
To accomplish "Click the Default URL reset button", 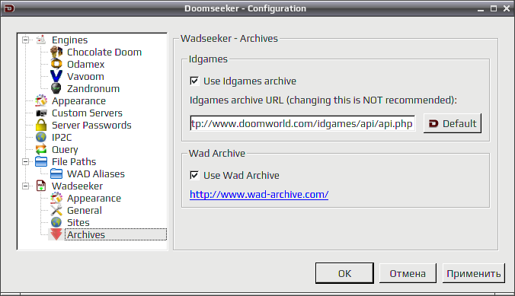I will pos(453,123).
